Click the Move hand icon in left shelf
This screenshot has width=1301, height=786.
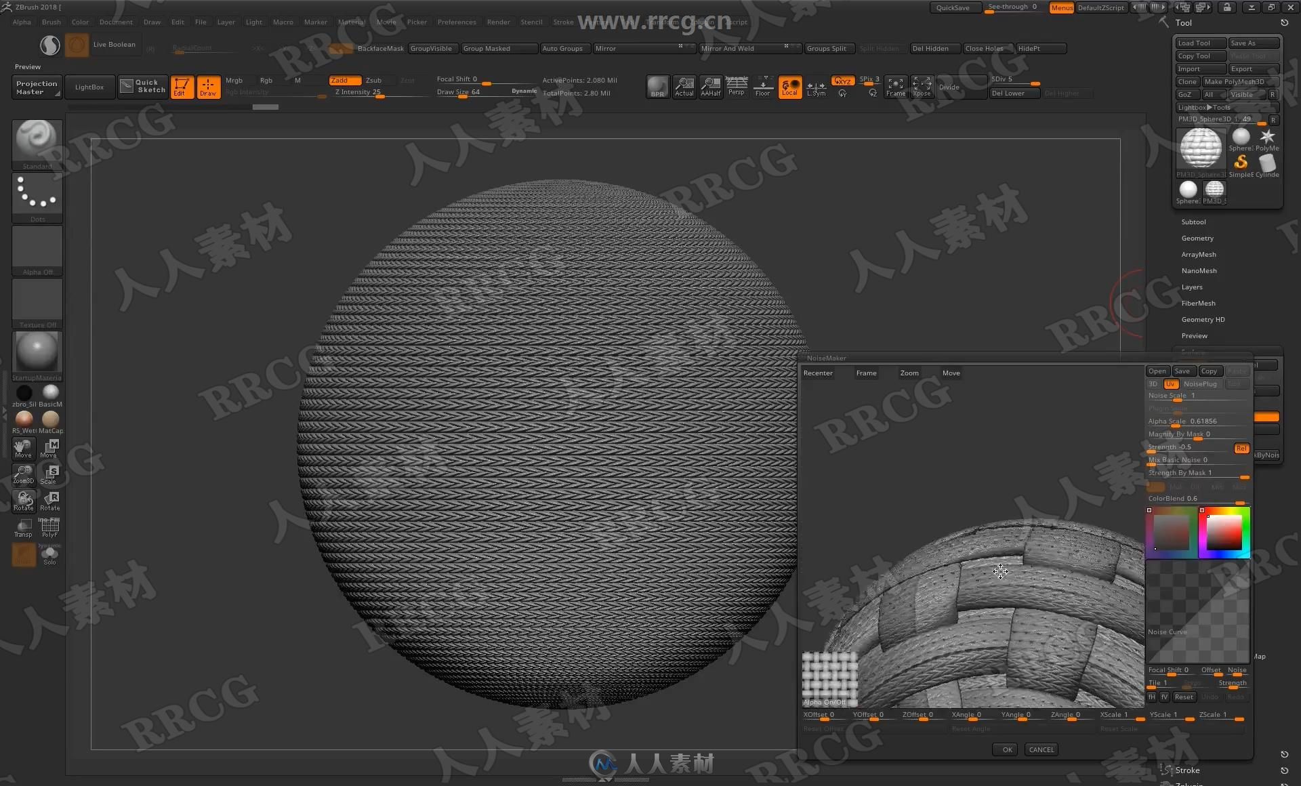click(24, 449)
